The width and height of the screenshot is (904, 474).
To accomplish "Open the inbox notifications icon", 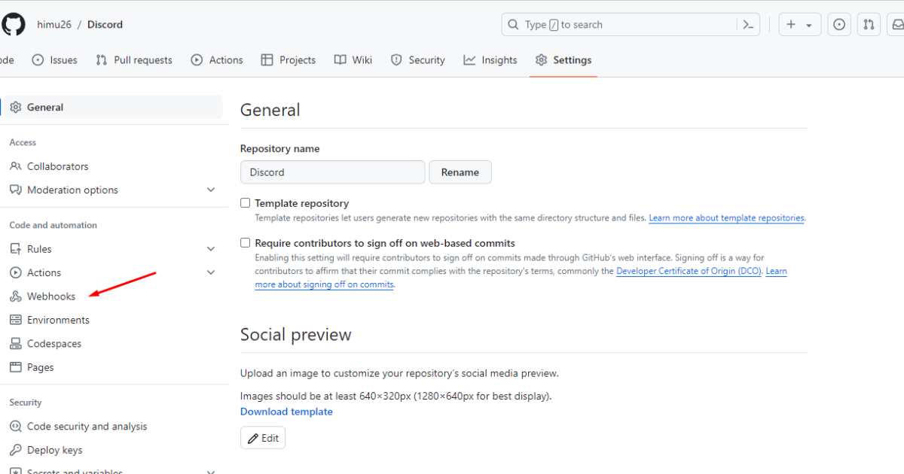I will click(896, 25).
